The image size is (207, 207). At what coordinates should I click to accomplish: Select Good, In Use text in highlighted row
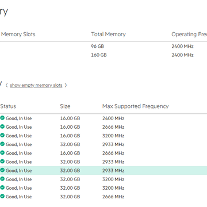click(19, 171)
